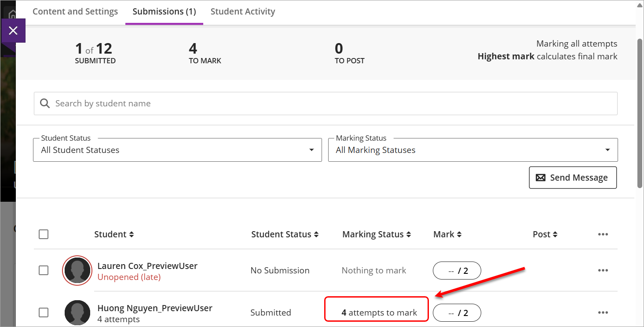Sort by Student Status column arrows
Screen dimensions: 644x327
316,235
